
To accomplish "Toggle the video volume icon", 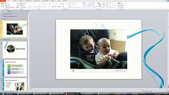I will coord(124,71).
